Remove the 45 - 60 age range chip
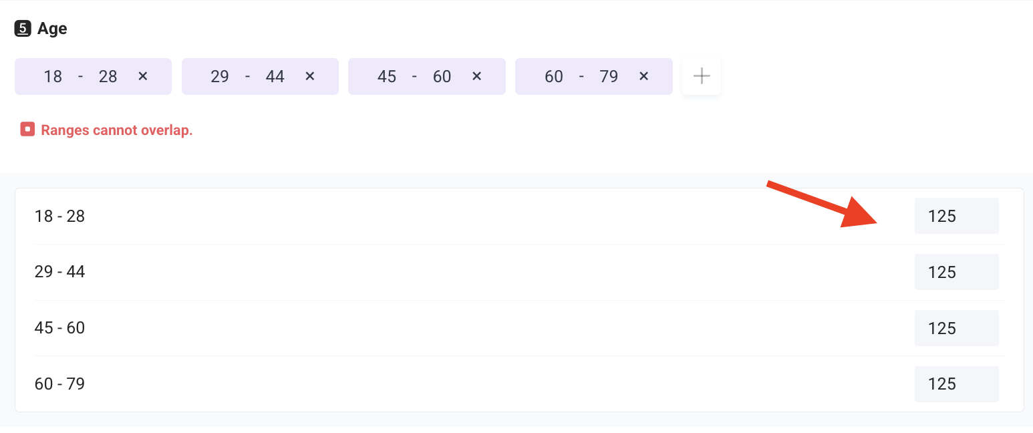 [x=476, y=76]
